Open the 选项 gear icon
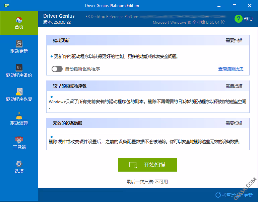 [19, 164]
